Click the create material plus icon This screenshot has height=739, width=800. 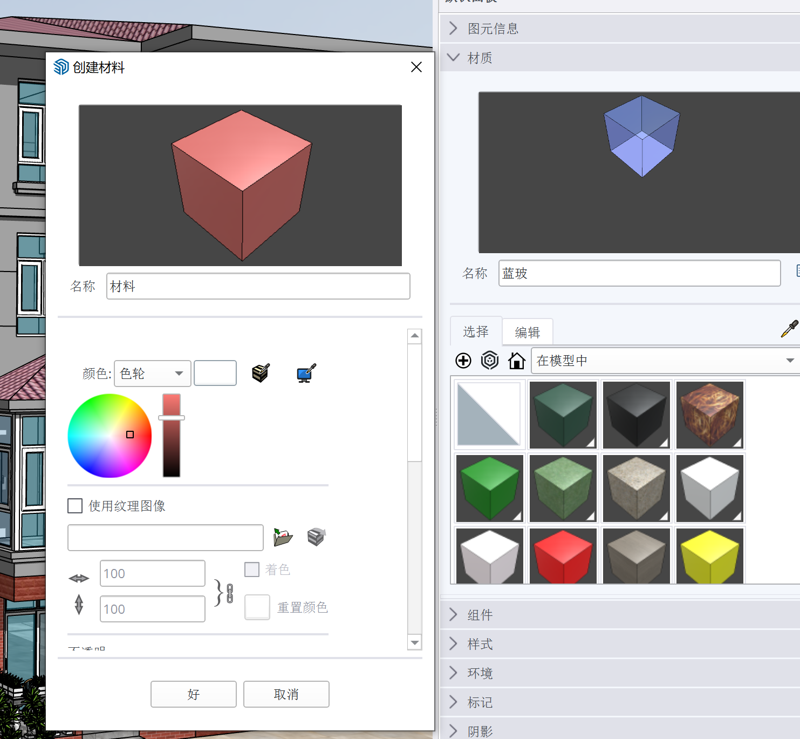[x=463, y=361]
